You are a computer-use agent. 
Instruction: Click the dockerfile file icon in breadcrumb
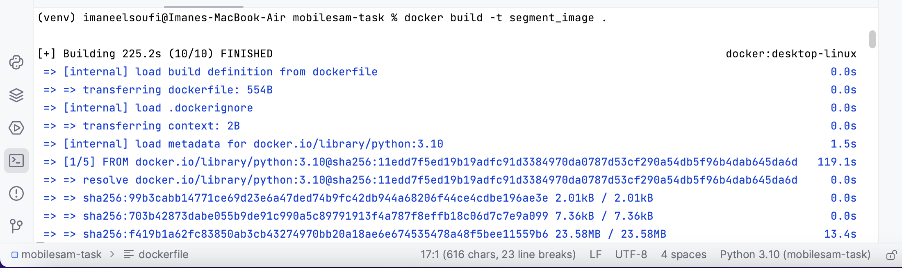(x=129, y=255)
